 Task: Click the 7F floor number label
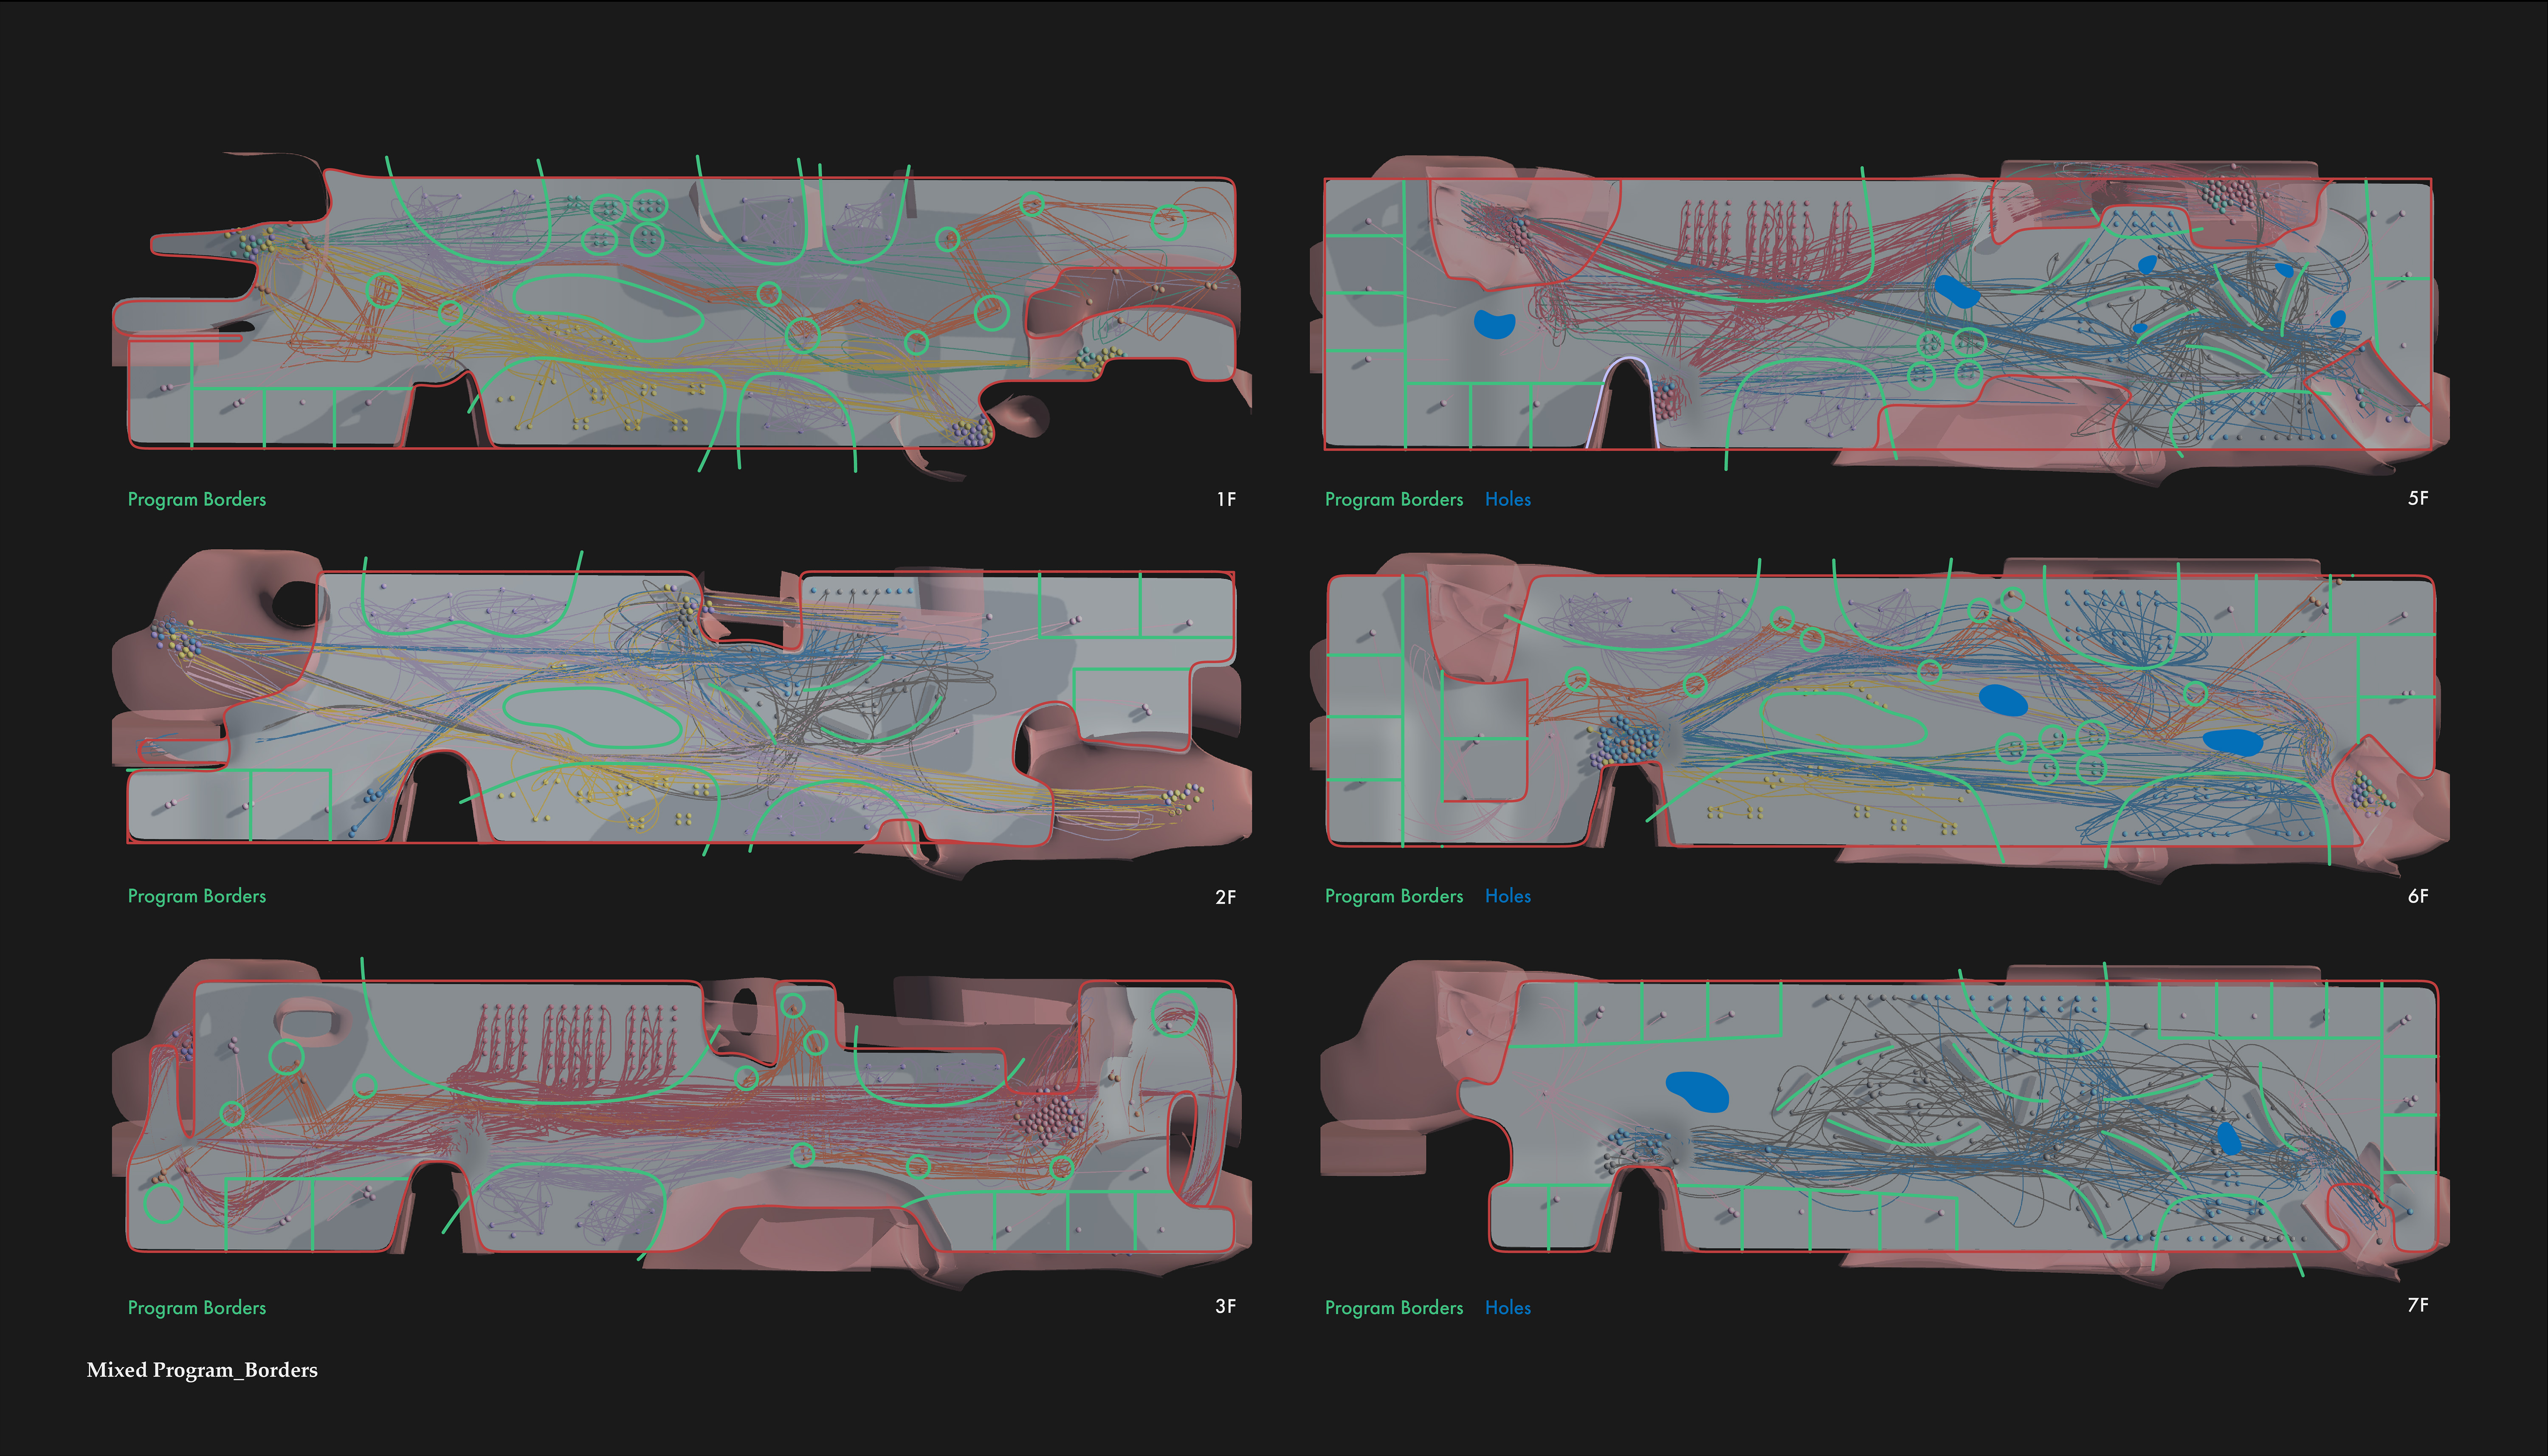tap(2417, 1305)
